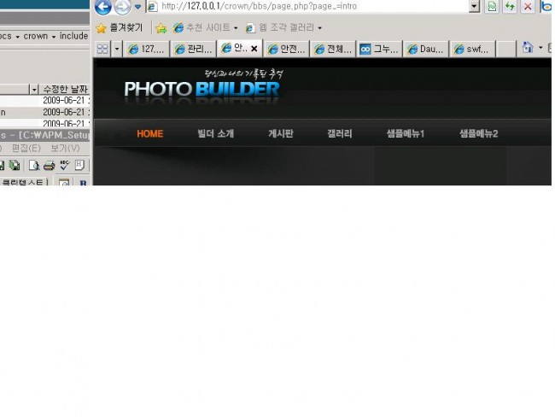Click the spell check ABC icon

64,165
